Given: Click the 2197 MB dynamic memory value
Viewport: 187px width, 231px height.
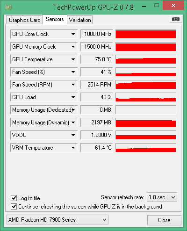Looking at the screenshot, I should 97,123.
